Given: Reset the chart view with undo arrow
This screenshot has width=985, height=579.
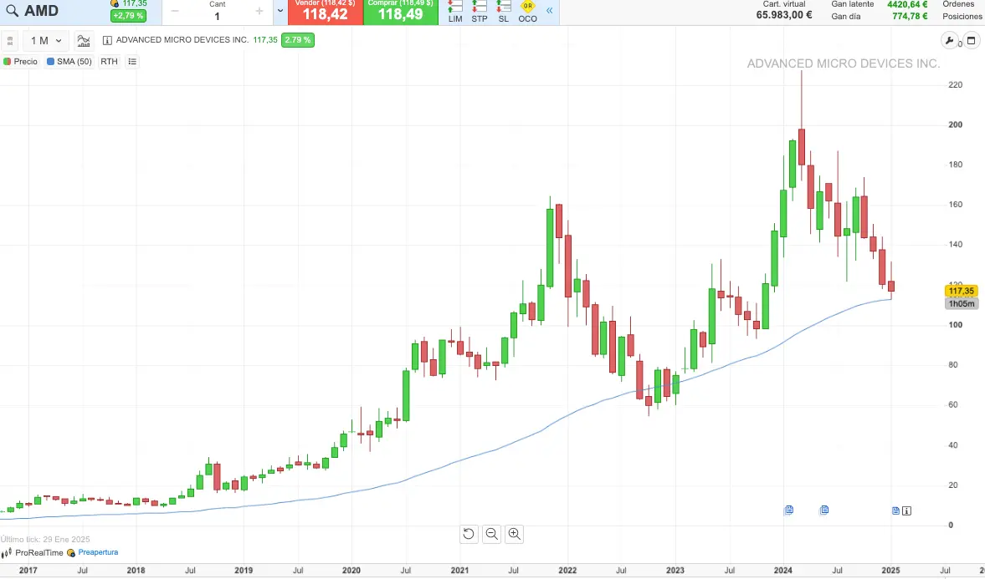Looking at the screenshot, I should pyautogui.click(x=469, y=534).
